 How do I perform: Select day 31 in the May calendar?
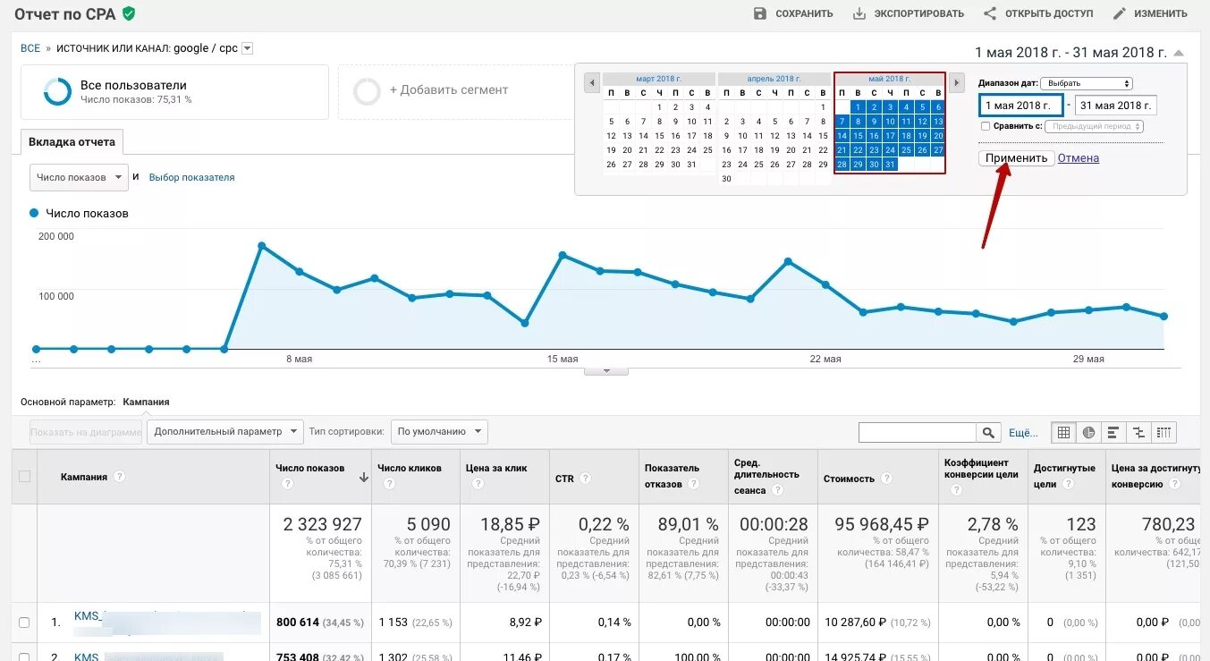890,165
